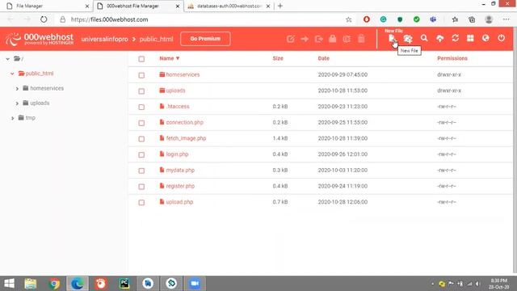
Task: Click the padlock Permissions icon
Action: tap(333, 39)
